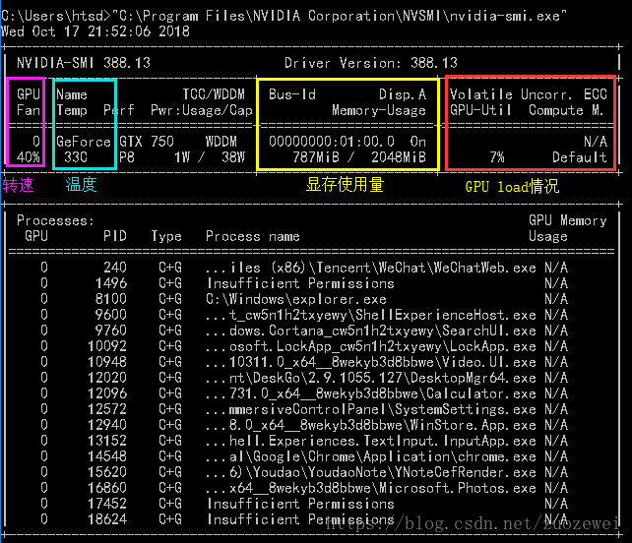Image resolution: width=632 pixels, height=543 pixels.
Task: Click the Driver Version: 388.13 text
Action: [x=371, y=63]
